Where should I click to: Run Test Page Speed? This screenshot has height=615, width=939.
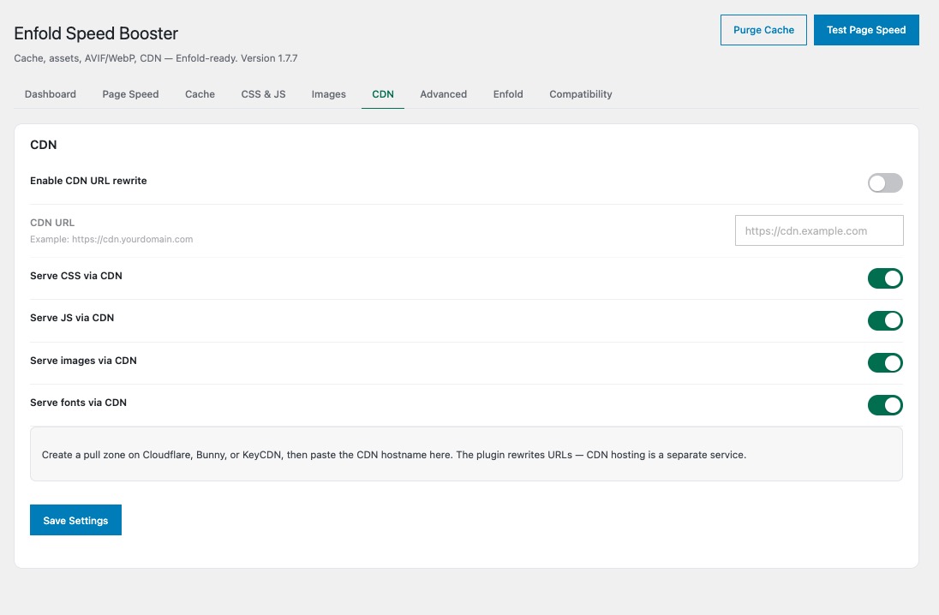866,30
